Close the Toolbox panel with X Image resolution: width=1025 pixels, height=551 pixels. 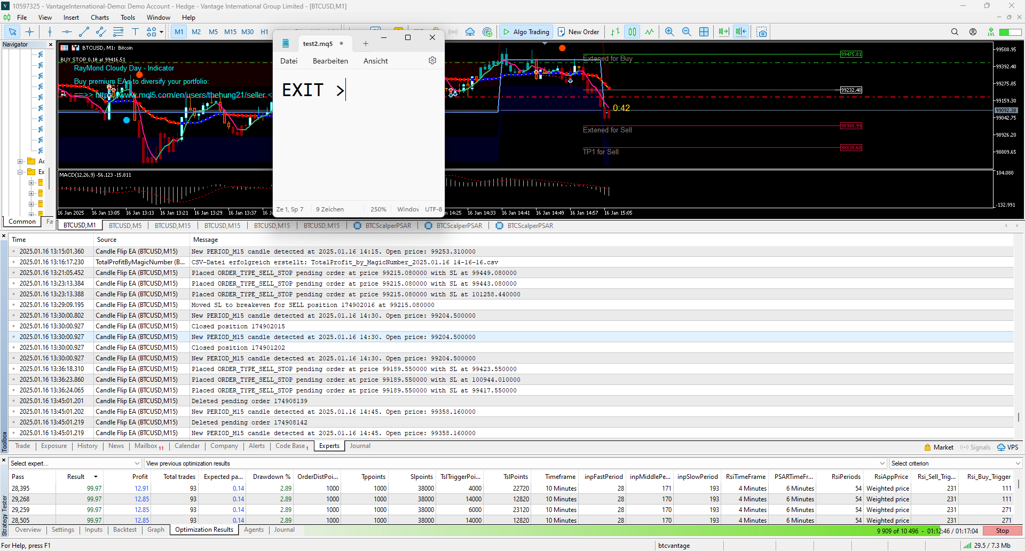[4, 236]
